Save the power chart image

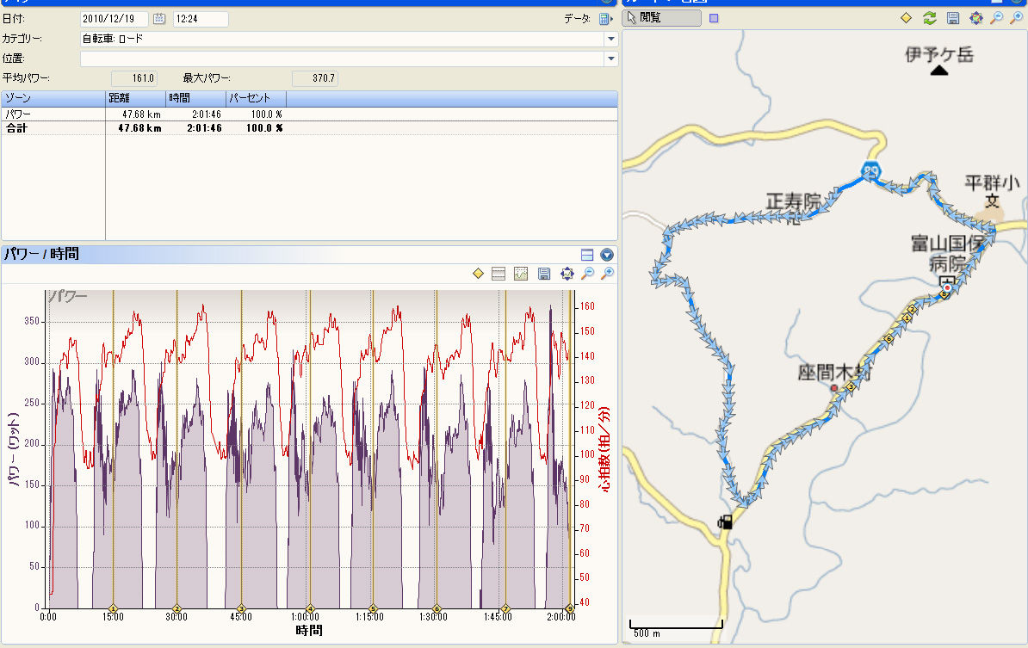(x=544, y=274)
